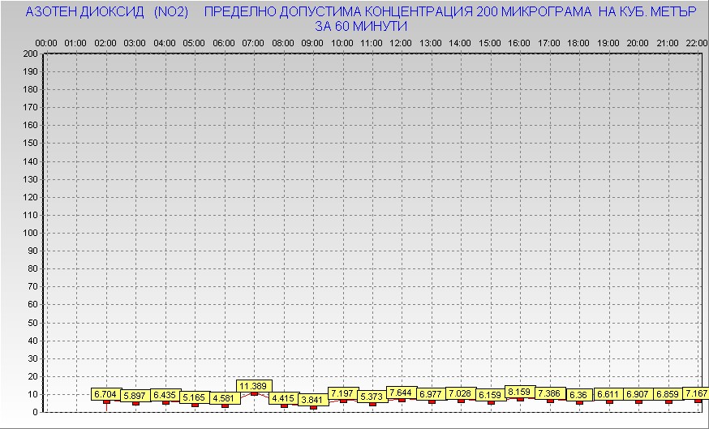Click the 6.704 data point label
The height and width of the screenshot is (429, 709).
coord(105,394)
